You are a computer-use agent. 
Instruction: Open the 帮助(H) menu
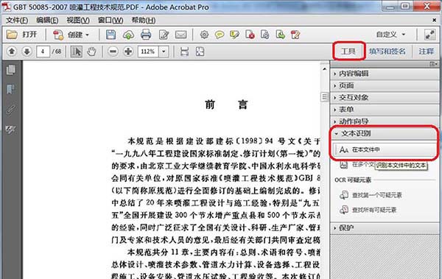[x=144, y=21]
